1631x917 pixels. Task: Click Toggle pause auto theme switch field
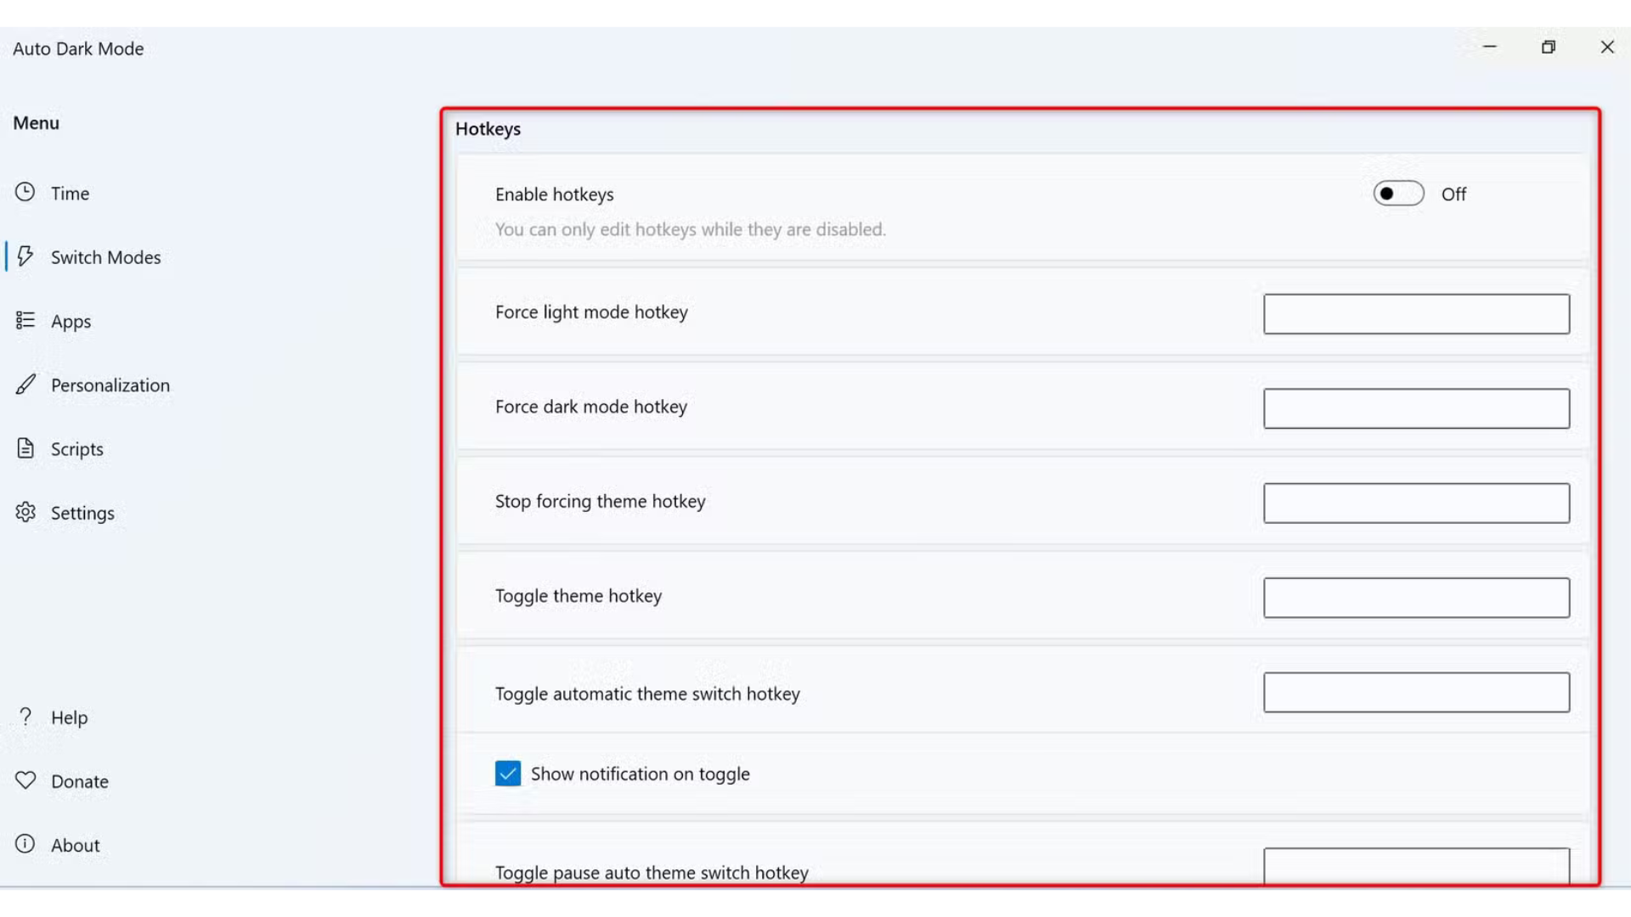(x=1416, y=866)
